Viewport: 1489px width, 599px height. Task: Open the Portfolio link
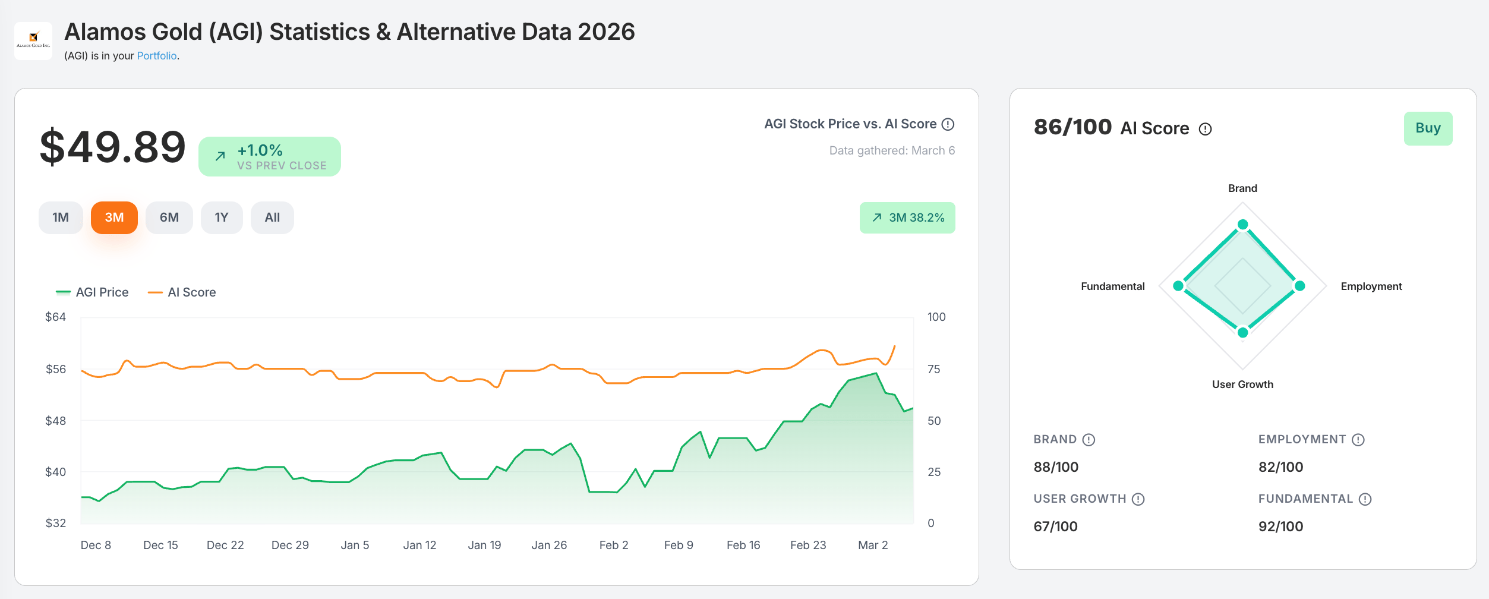[x=157, y=56]
